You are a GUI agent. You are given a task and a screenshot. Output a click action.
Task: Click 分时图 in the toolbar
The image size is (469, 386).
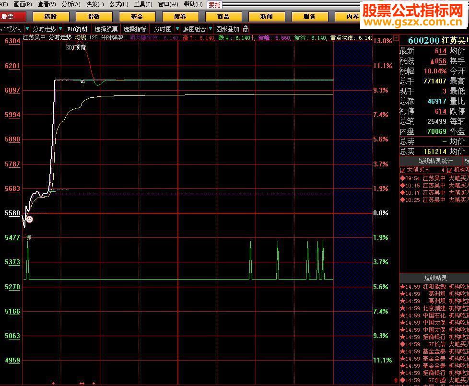point(163,29)
